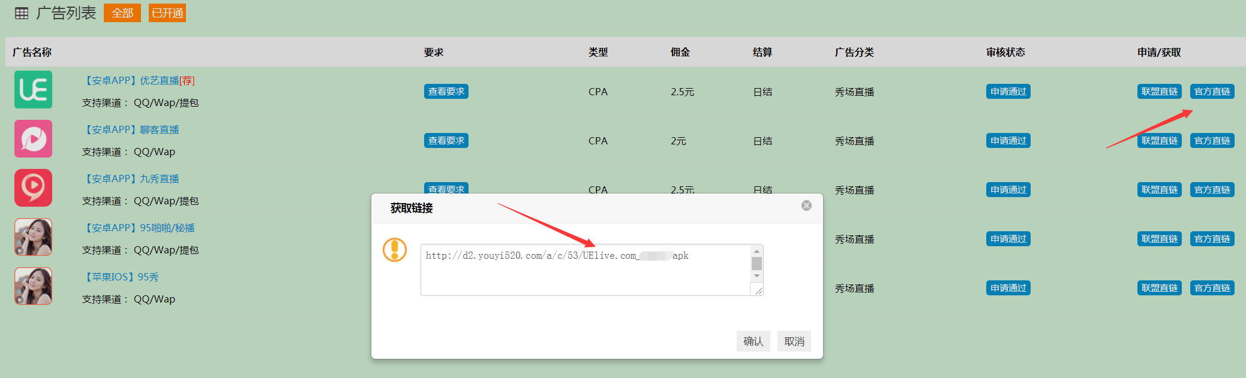Click 申请通过 status for 九秀直播
The width and height of the screenshot is (1246, 378).
(1008, 190)
